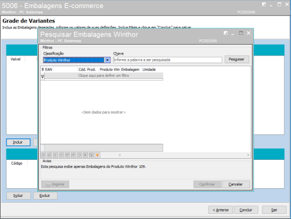Click the Concluir button
292x219 pixels.
(x=246, y=210)
